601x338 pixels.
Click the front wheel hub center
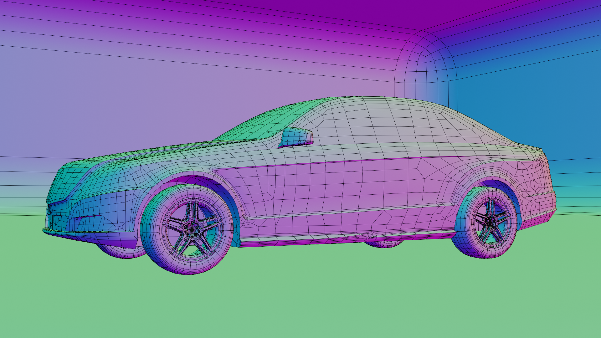(x=192, y=230)
